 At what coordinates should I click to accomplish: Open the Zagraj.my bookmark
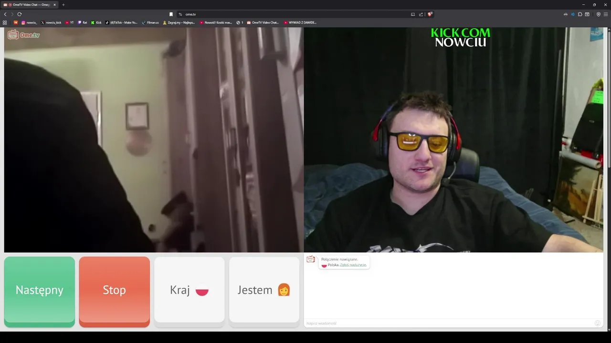pyautogui.click(x=179, y=22)
